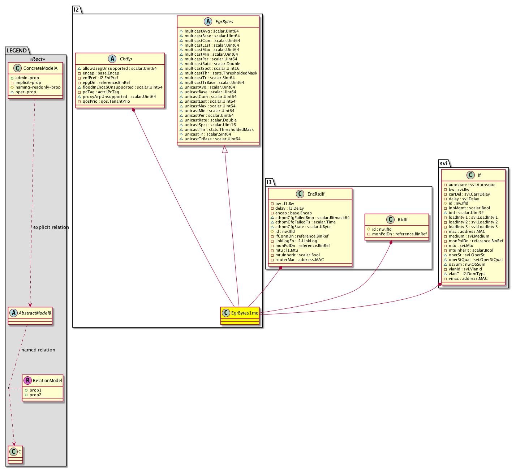Click the magenta R icon of RelationModel

pyautogui.click(x=27, y=380)
